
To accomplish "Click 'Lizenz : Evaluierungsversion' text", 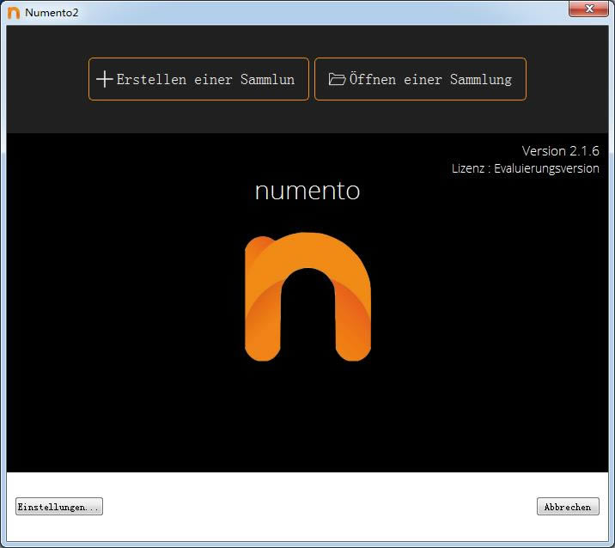I will (x=525, y=168).
